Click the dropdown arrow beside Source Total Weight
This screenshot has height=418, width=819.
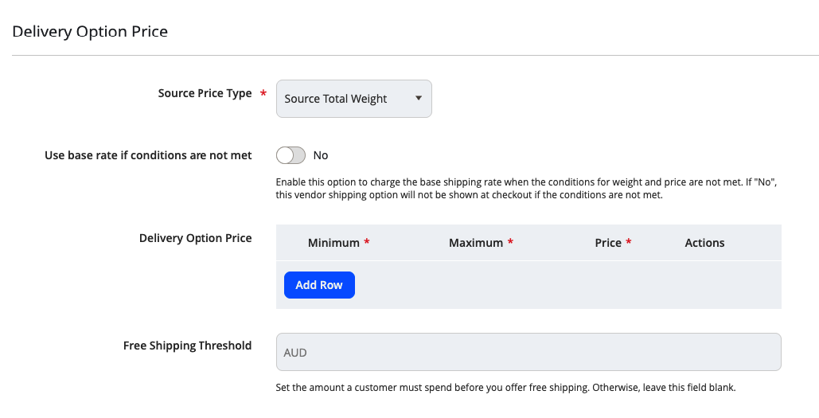[419, 99]
